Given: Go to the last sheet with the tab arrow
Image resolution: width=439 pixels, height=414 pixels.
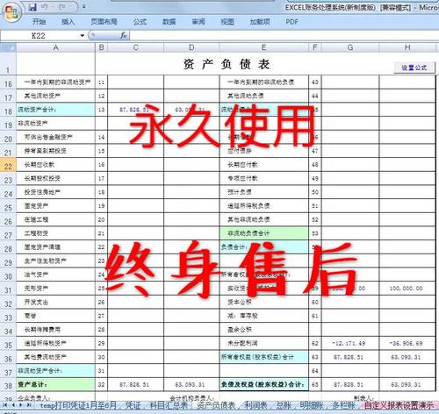Looking at the screenshot, I should (29, 405).
